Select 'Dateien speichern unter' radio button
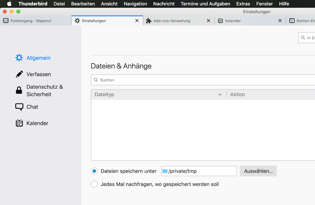 coord(94,171)
